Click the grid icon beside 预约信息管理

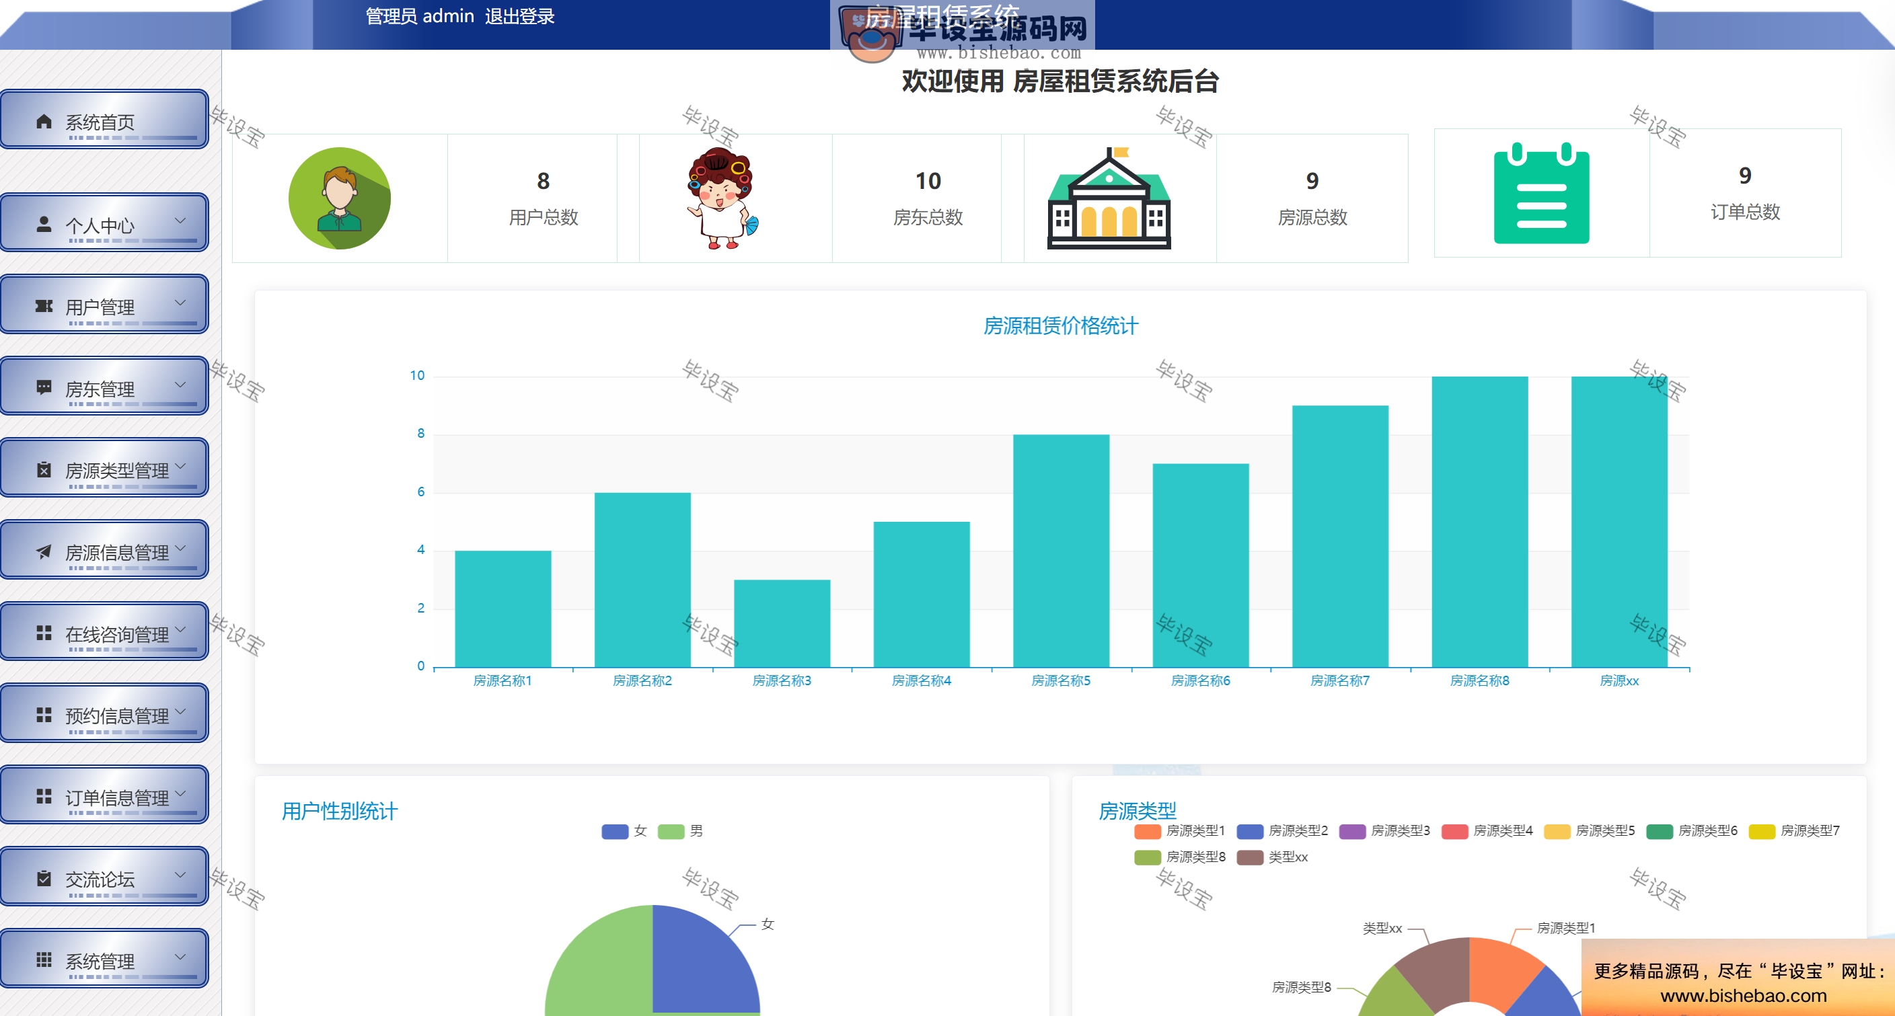pos(44,715)
